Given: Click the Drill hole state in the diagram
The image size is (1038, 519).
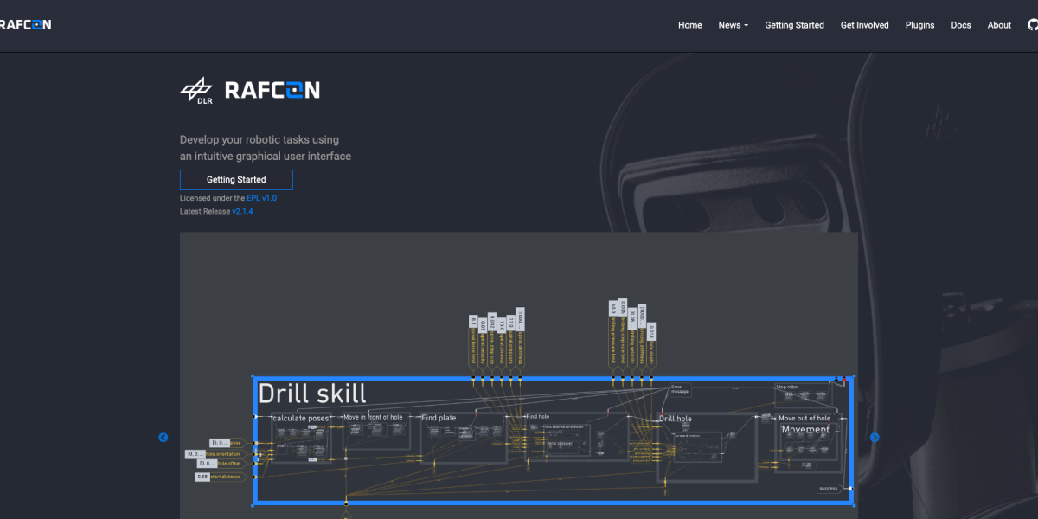Looking at the screenshot, I should pos(676,419).
